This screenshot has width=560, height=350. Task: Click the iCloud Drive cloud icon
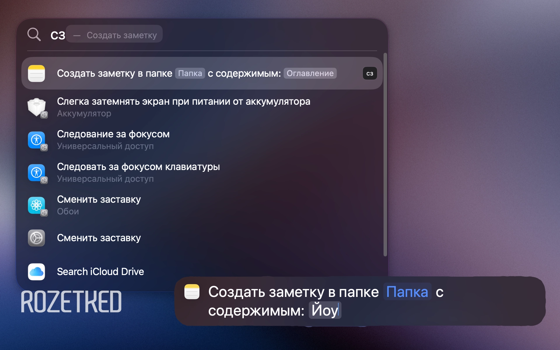(x=36, y=272)
